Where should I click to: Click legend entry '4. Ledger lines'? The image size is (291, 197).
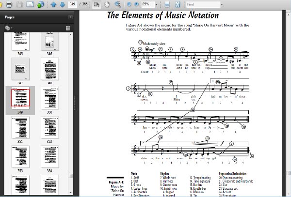(139, 188)
